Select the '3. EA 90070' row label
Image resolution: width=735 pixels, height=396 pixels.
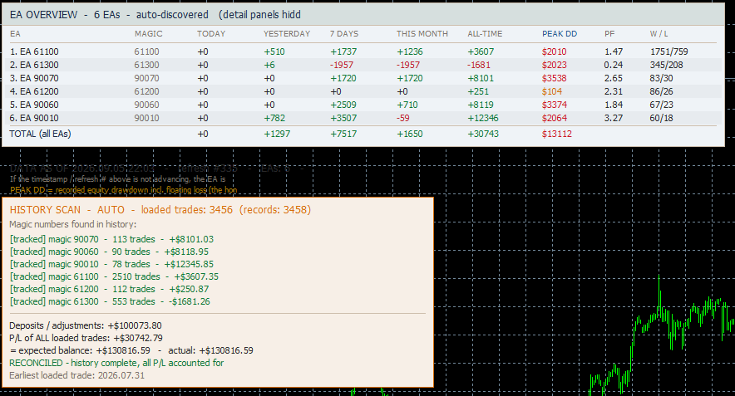34,78
